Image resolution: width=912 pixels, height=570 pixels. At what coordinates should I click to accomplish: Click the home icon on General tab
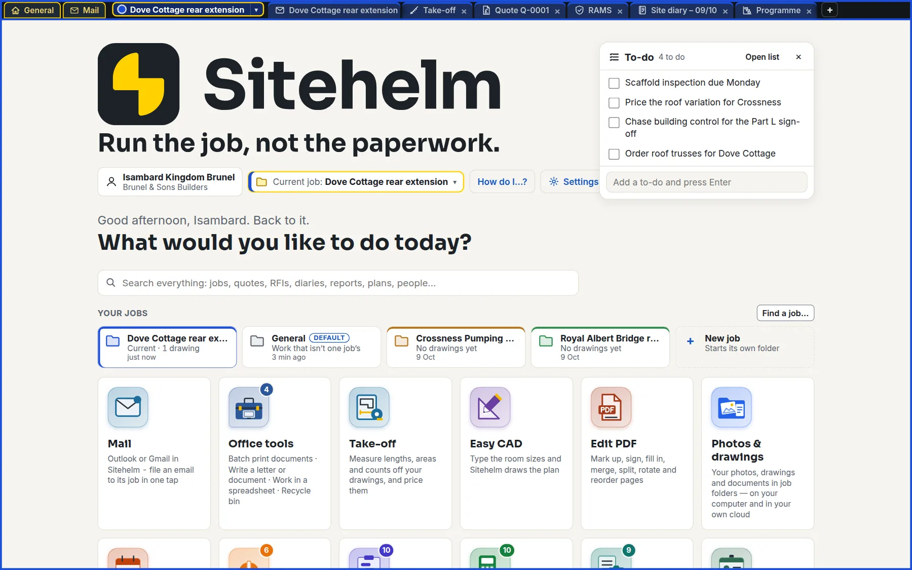point(15,10)
